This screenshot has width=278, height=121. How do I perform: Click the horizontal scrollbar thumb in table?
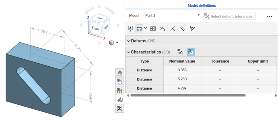tap(188, 95)
